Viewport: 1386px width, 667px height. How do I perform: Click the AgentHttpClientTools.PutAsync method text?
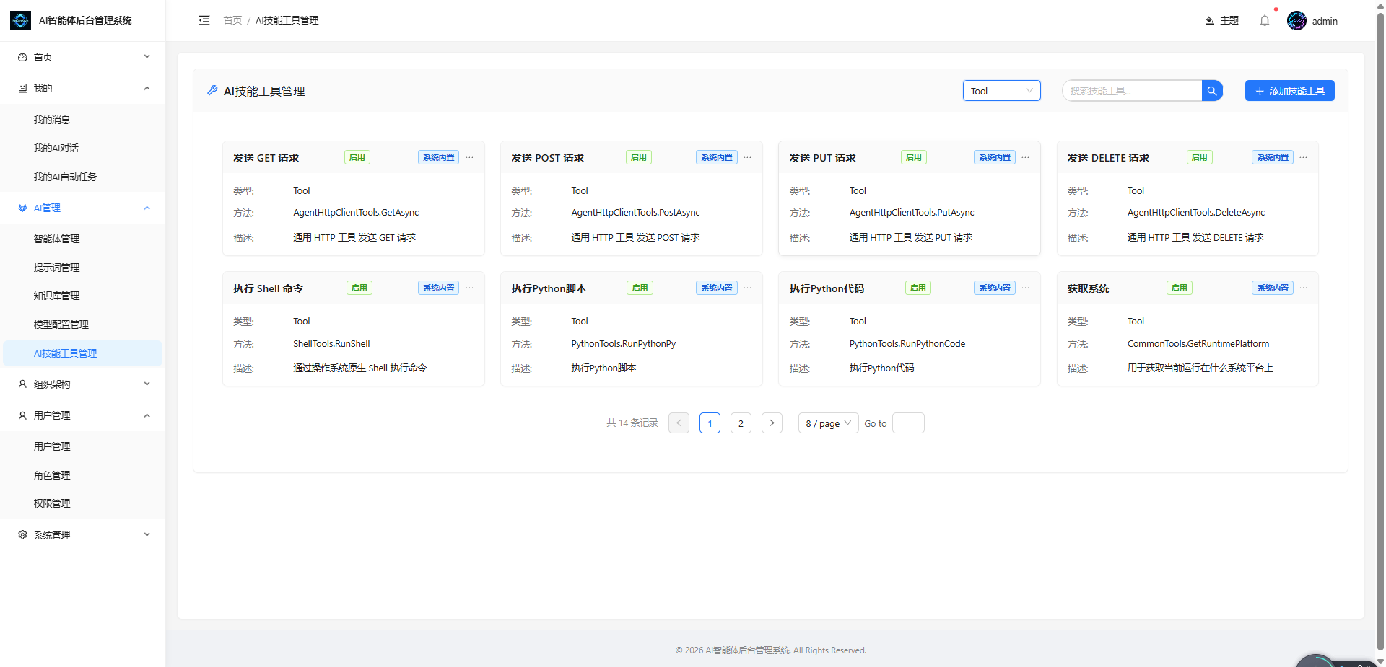point(912,213)
